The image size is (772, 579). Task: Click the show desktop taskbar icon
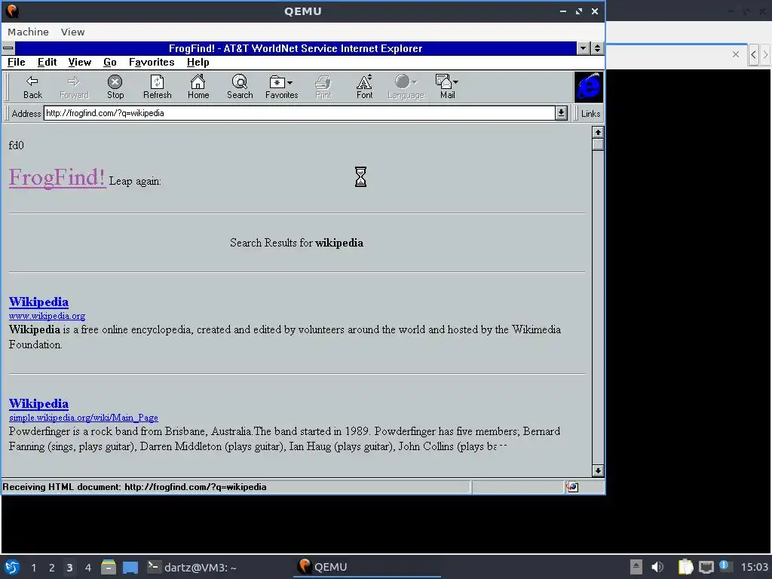(x=130, y=567)
